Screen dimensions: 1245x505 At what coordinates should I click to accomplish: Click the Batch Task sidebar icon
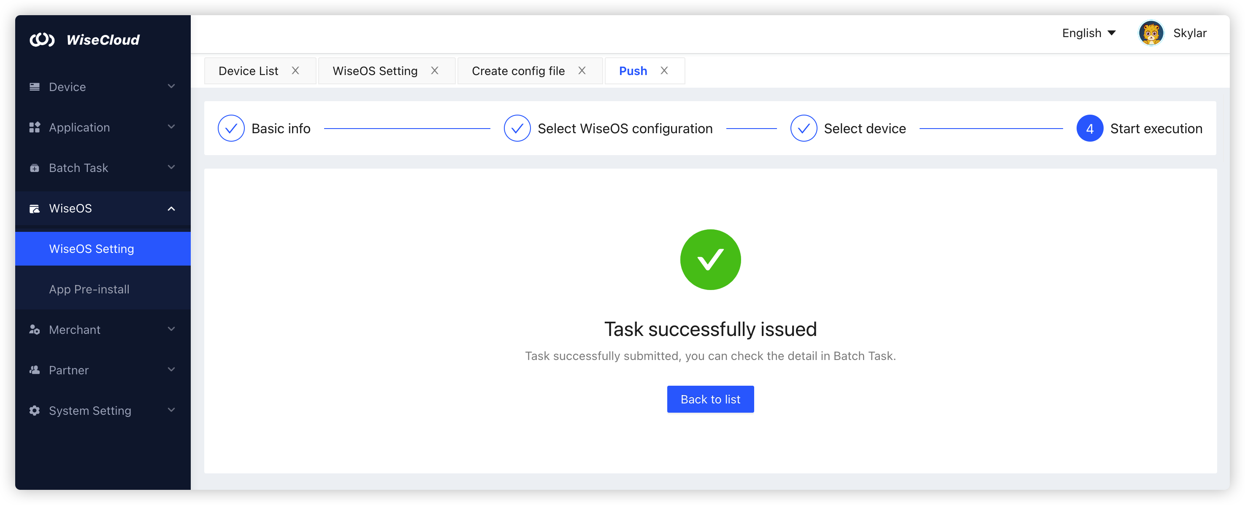pyautogui.click(x=34, y=168)
